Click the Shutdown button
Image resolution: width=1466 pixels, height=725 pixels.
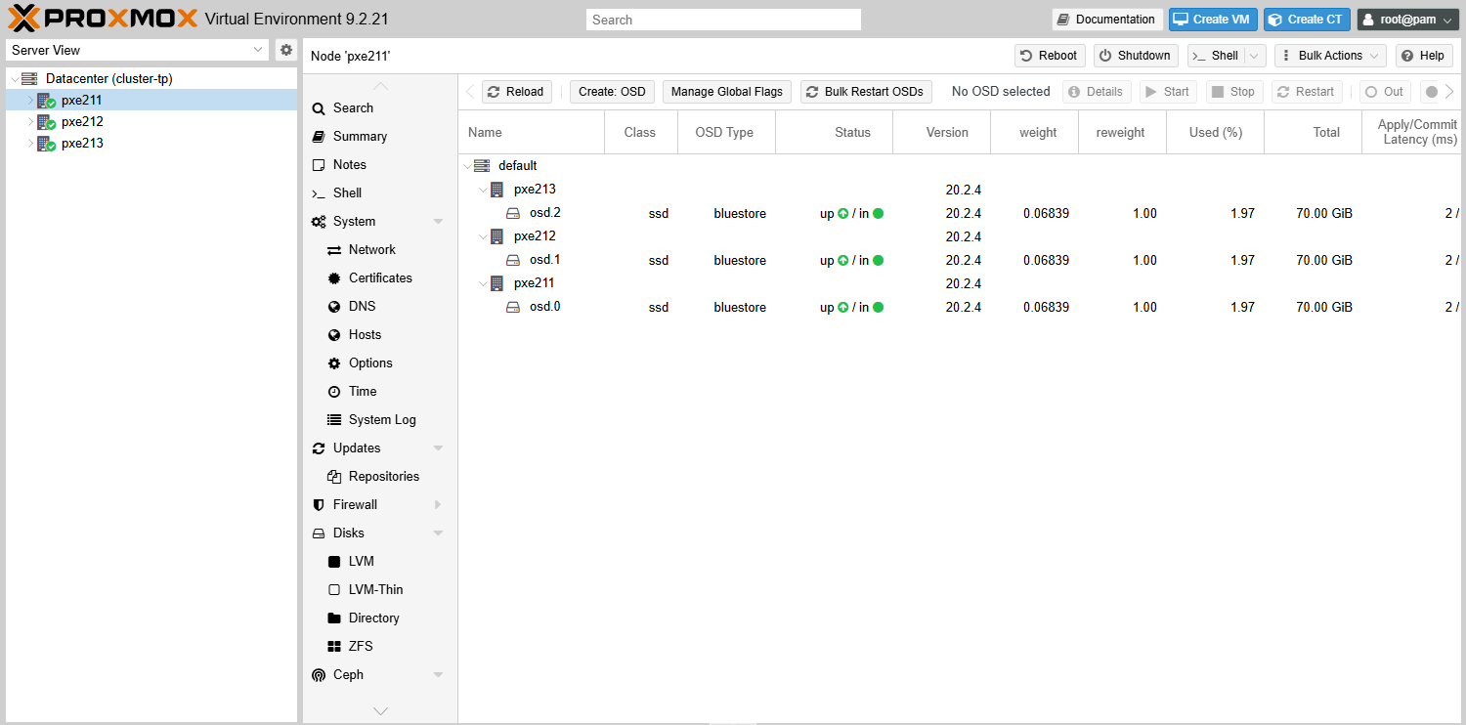coord(1136,56)
